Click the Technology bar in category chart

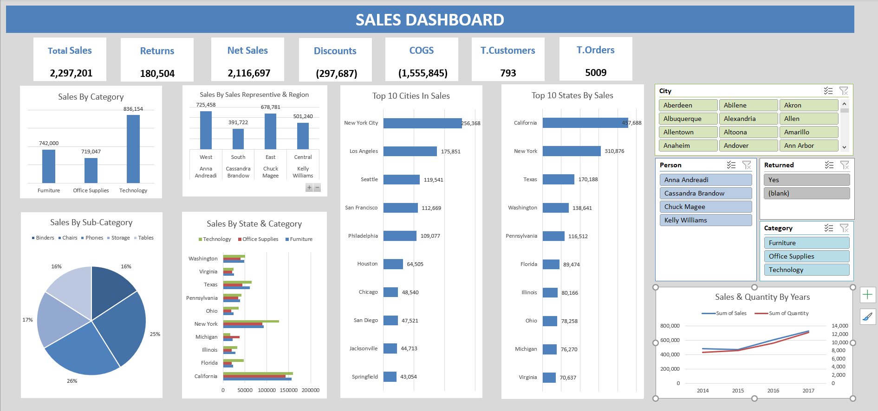pyautogui.click(x=133, y=149)
